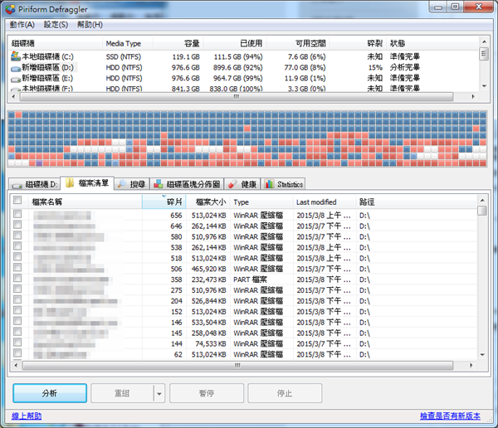Click the 磁碟機 D: tab drive icon
This screenshot has height=428, width=498.
coord(17,184)
